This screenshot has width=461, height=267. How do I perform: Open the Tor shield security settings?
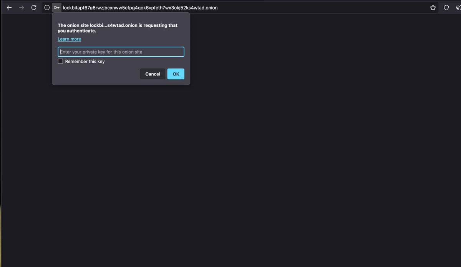click(446, 7)
